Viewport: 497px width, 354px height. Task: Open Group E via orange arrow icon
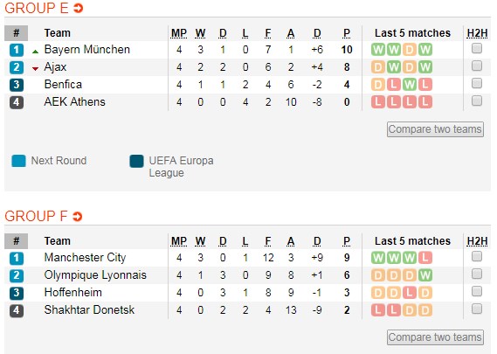pos(79,8)
